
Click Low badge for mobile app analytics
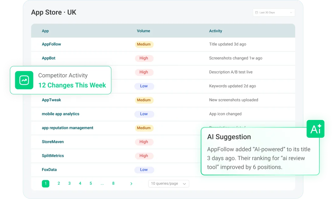144,114
